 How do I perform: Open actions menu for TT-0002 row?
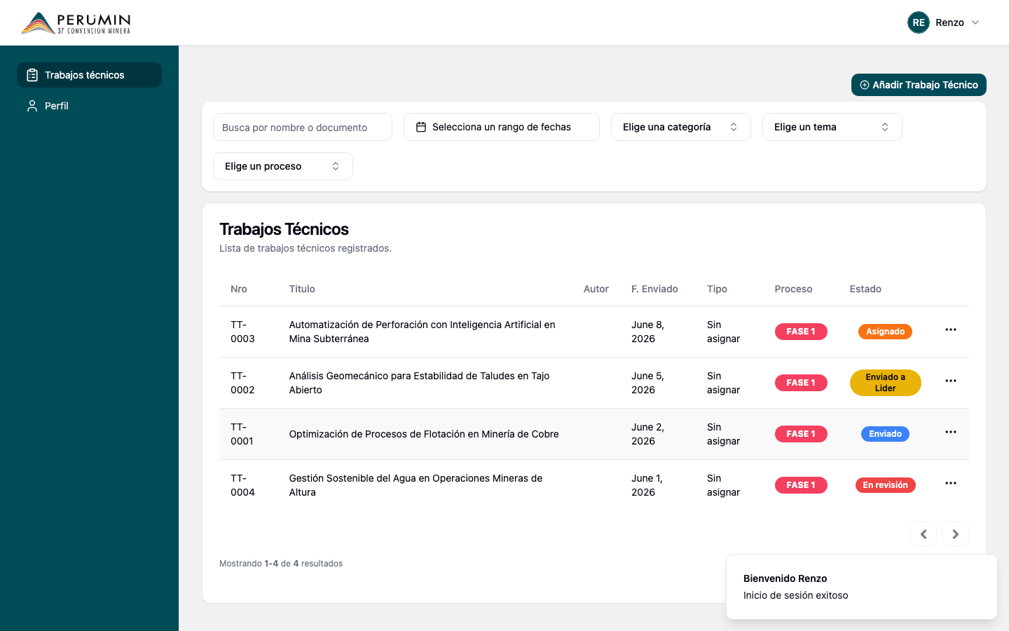[x=950, y=381]
